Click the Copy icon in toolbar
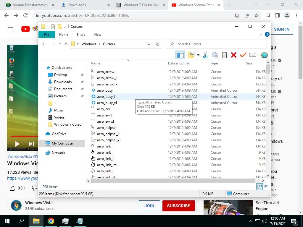 (215, 55)
